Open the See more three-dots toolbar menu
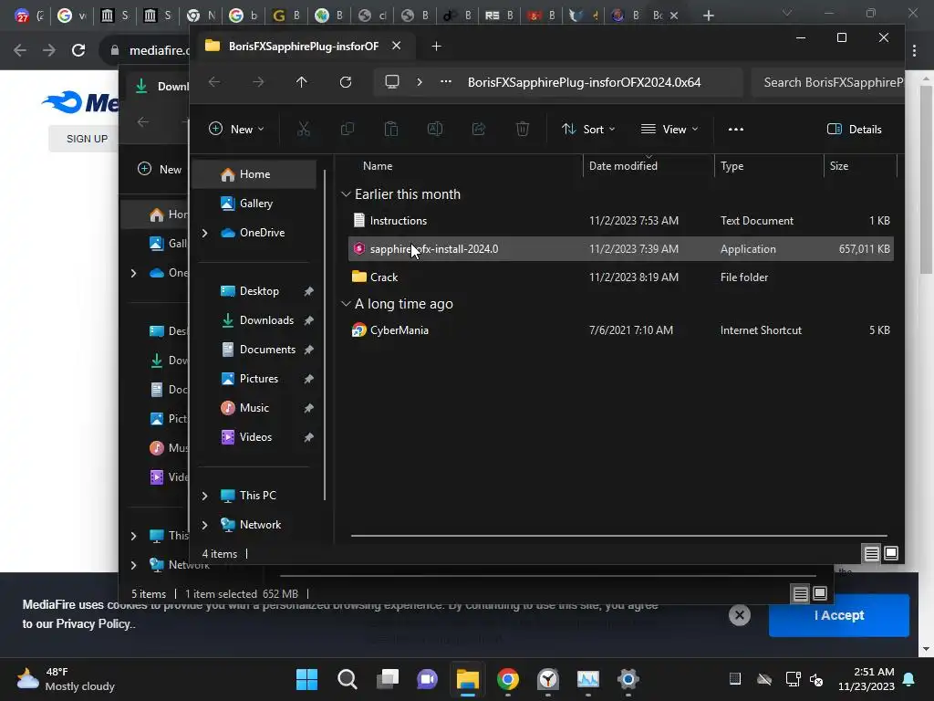Screen dimensions: 934x701 (x=736, y=129)
